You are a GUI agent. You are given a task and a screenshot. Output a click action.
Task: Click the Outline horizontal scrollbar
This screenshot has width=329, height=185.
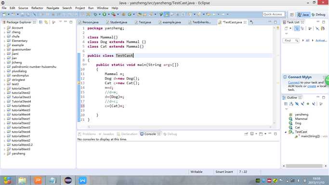tap(304, 166)
